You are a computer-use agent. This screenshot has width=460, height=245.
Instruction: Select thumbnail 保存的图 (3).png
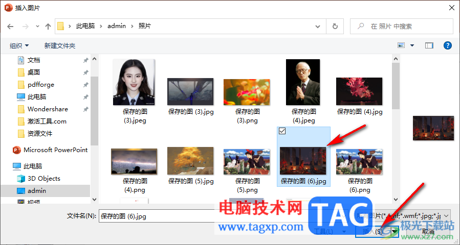click(247, 92)
